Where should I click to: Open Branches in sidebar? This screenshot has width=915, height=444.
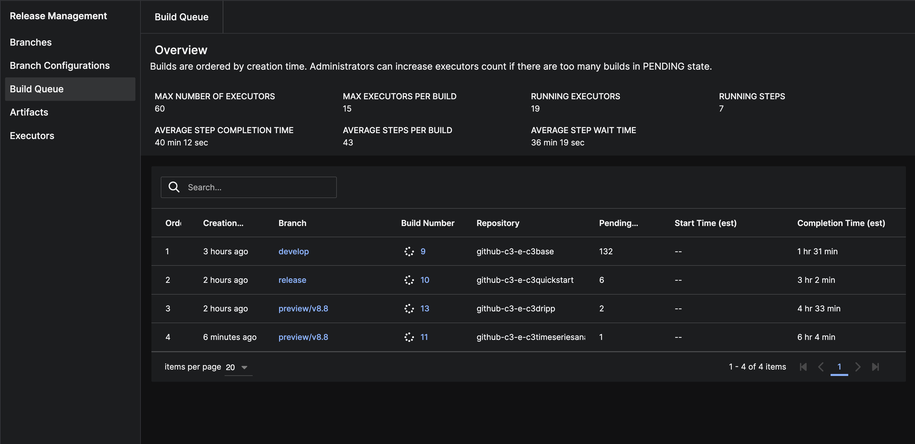(x=30, y=42)
